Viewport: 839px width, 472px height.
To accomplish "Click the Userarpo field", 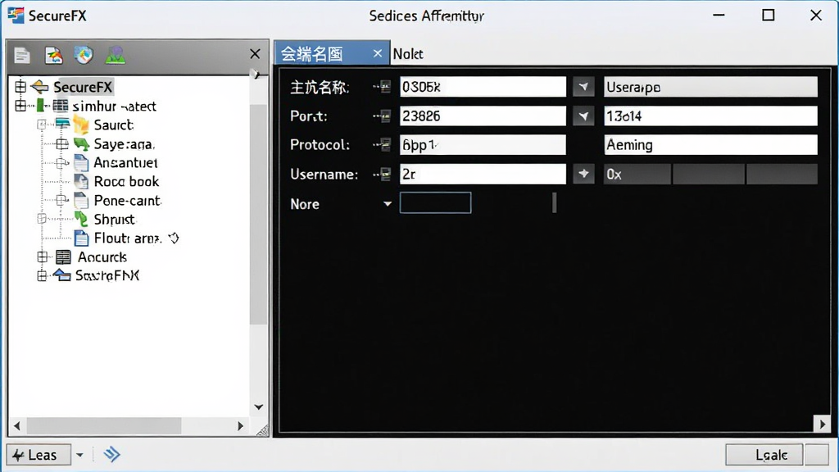I will click(x=710, y=87).
